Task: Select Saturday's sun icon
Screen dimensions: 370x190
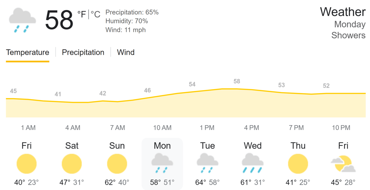Action: click(72, 164)
